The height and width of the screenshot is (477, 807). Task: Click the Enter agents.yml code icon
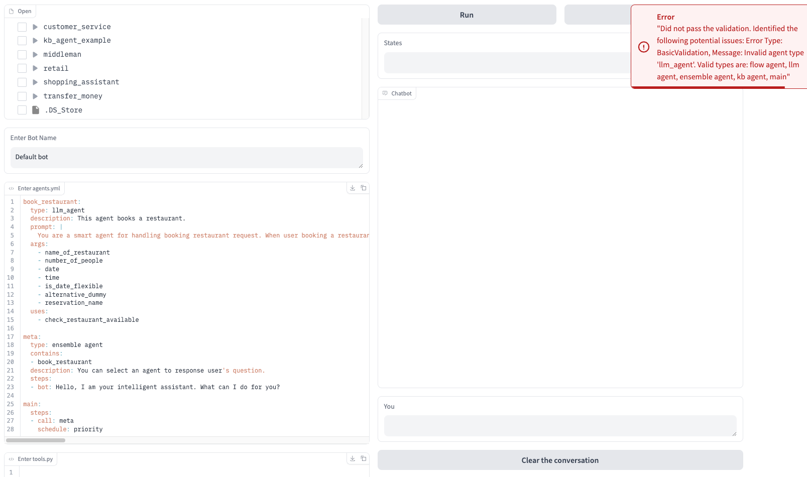pyautogui.click(x=12, y=188)
